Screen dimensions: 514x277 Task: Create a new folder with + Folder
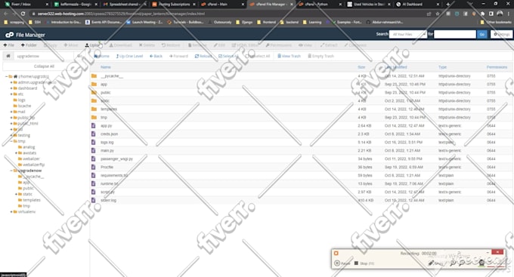tap(29, 45)
